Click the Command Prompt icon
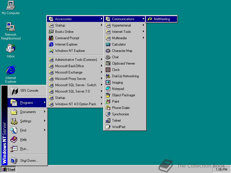The height and width of the screenshot is (173, 231). coord(51,38)
